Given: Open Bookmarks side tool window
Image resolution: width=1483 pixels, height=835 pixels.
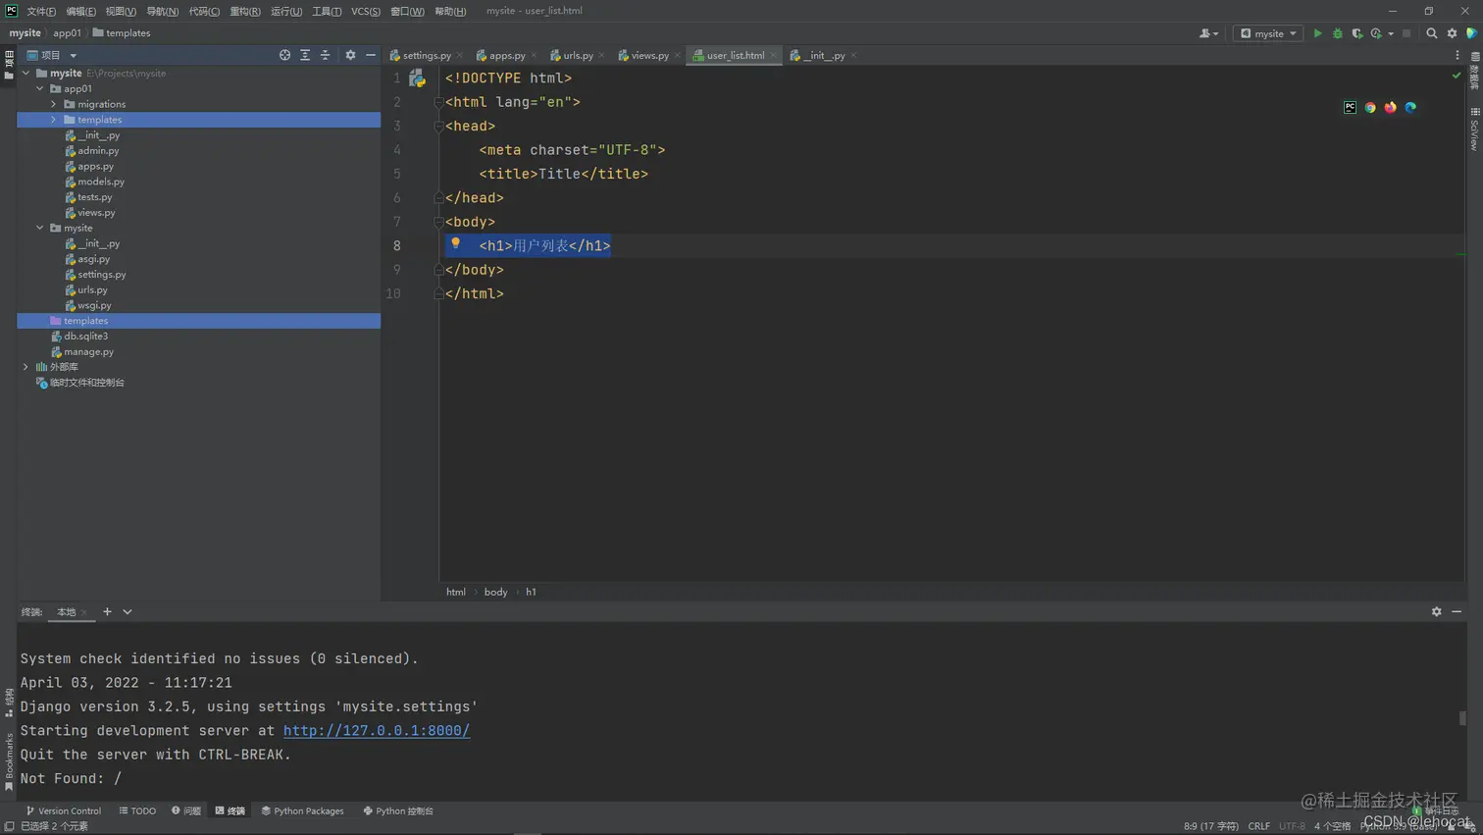Looking at the screenshot, I should [9, 760].
